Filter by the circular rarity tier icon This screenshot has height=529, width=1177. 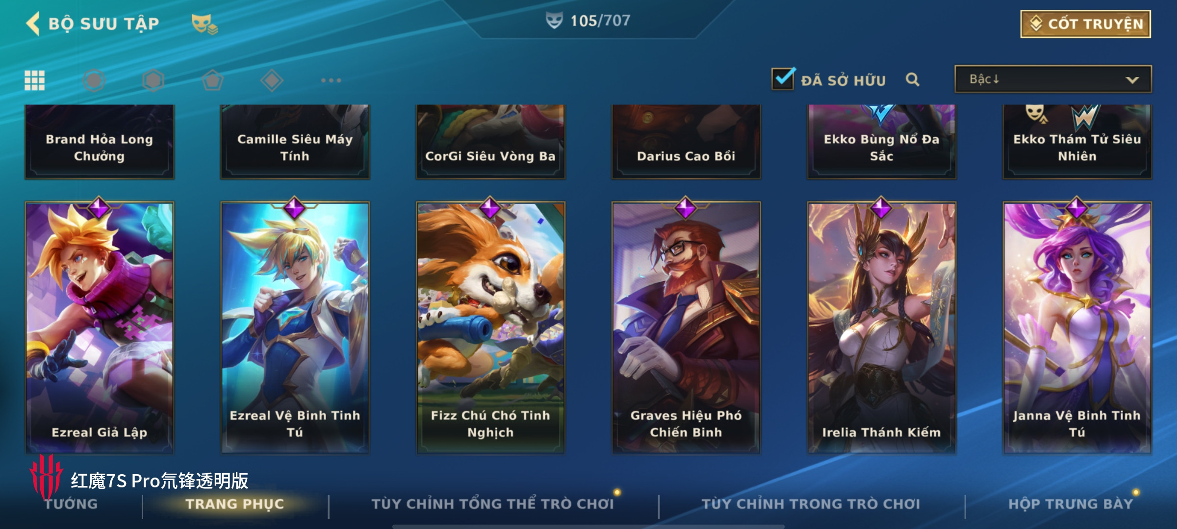click(x=94, y=80)
